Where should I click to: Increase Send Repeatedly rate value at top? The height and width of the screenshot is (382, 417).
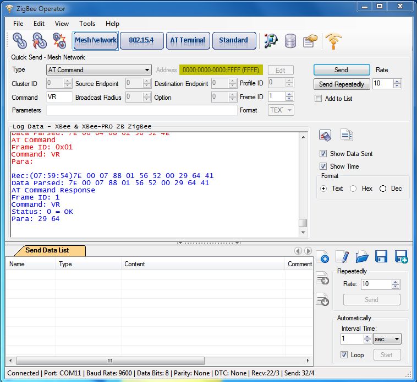click(397, 82)
